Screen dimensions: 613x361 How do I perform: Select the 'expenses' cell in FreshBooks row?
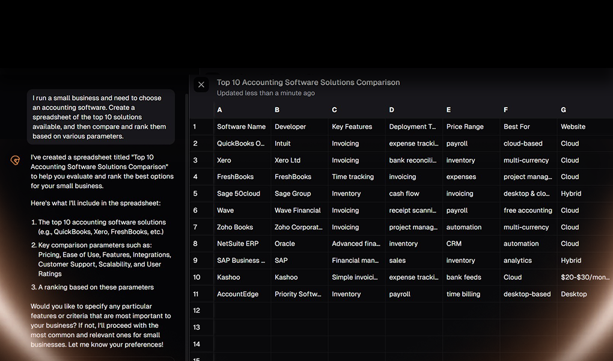click(471, 177)
